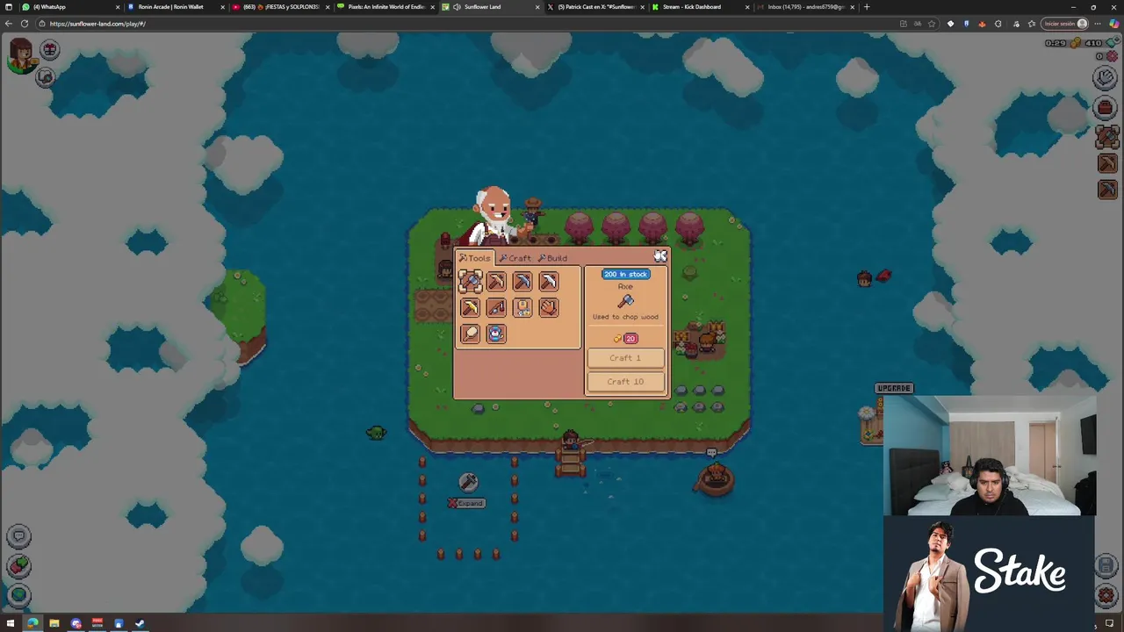Click the Craft 1 button
Image resolution: width=1124 pixels, height=632 pixels.
point(625,358)
